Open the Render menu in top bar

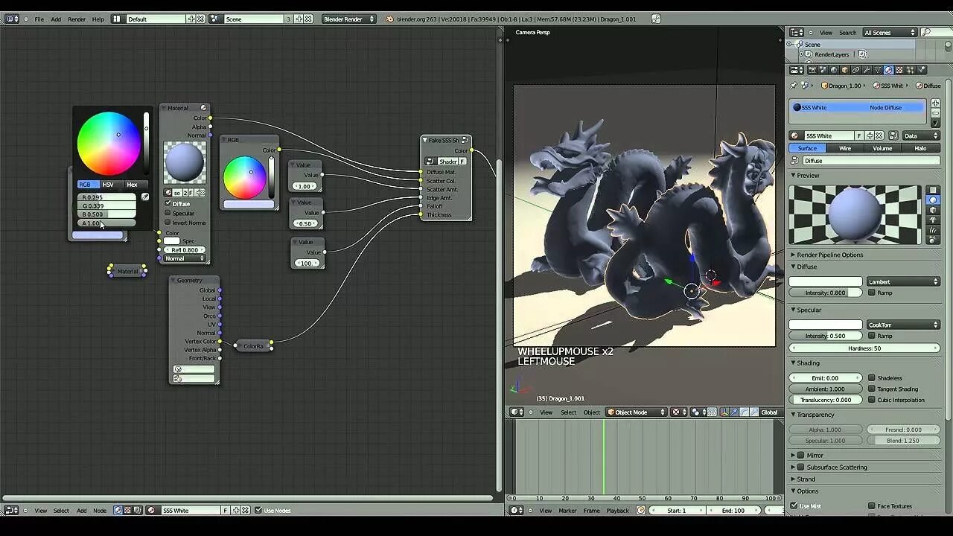pos(77,19)
